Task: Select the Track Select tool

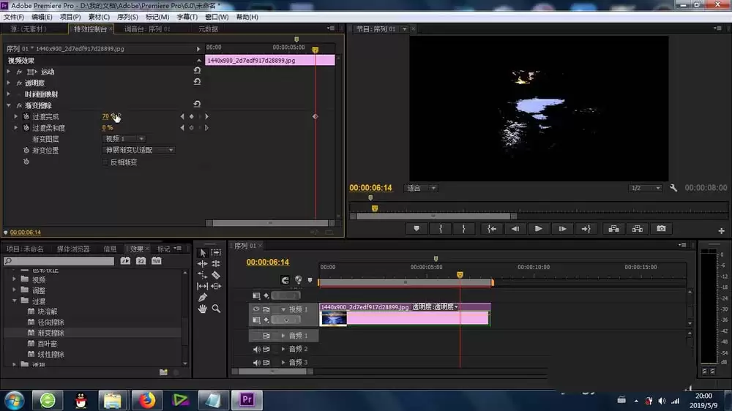Action: pos(216,252)
